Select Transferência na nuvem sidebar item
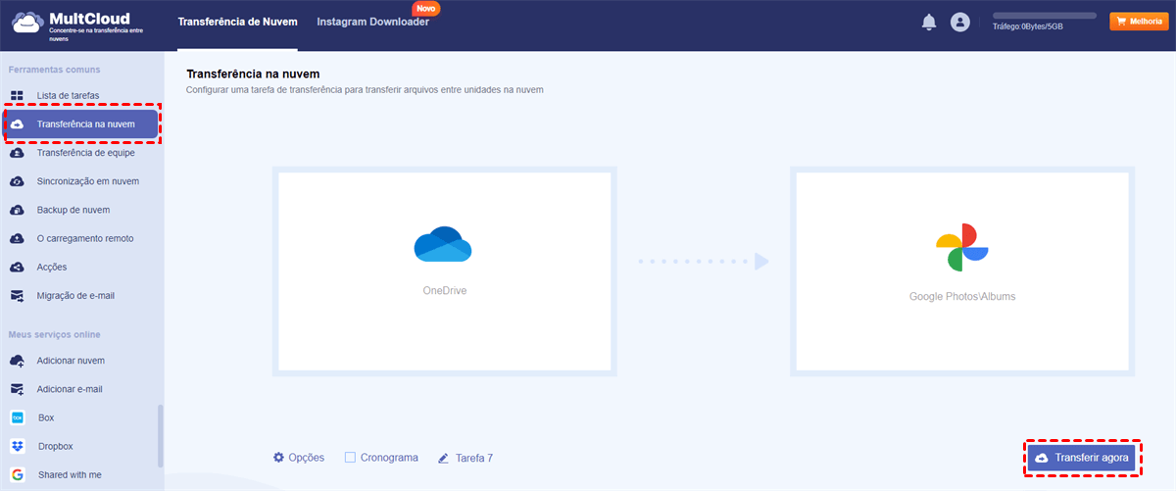Viewport: 1176px width, 491px height. tap(82, 124)
